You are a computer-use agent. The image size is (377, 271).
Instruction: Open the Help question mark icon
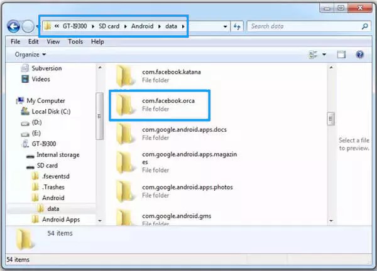(361, 55)
